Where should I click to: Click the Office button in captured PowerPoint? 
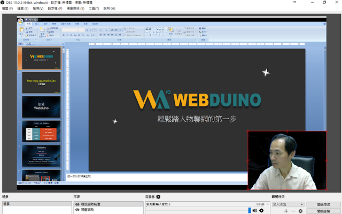click(x=21, y=21)
